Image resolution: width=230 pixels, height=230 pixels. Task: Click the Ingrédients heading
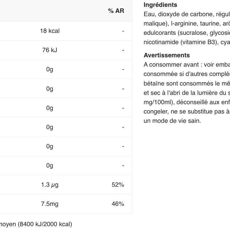pyautogui.click(x=160, y=5)
